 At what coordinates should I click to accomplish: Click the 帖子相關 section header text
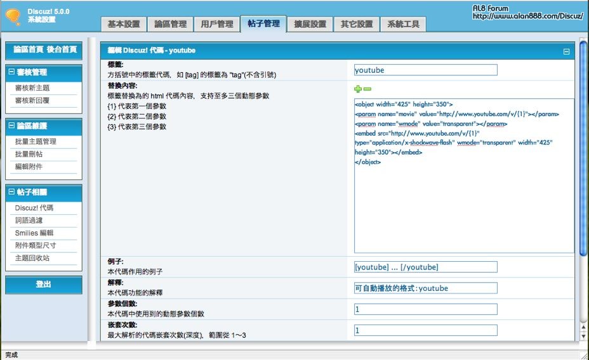[32, 192]
